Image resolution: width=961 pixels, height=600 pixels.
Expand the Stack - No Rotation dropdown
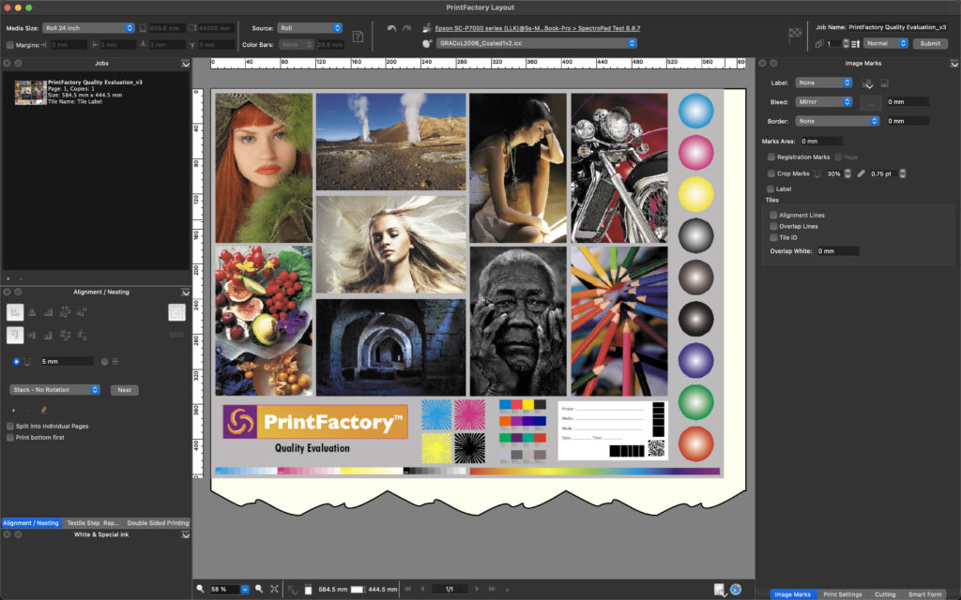coord(54,389)
